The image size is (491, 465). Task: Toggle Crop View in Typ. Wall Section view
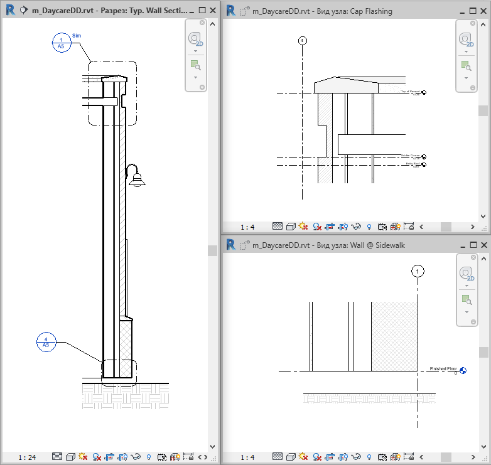(109, 457)
